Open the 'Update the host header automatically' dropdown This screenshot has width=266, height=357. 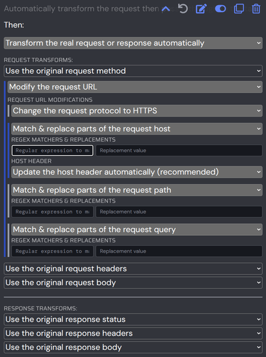(x=137, y=172)
